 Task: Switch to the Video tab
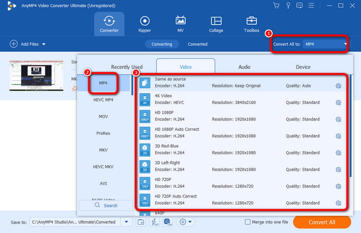point(186,66)
